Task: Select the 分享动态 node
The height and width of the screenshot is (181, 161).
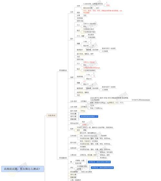Action: pos(73,155)
